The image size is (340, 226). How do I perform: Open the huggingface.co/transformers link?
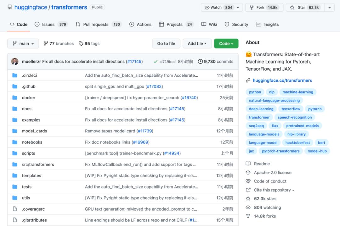pos(282,80)
